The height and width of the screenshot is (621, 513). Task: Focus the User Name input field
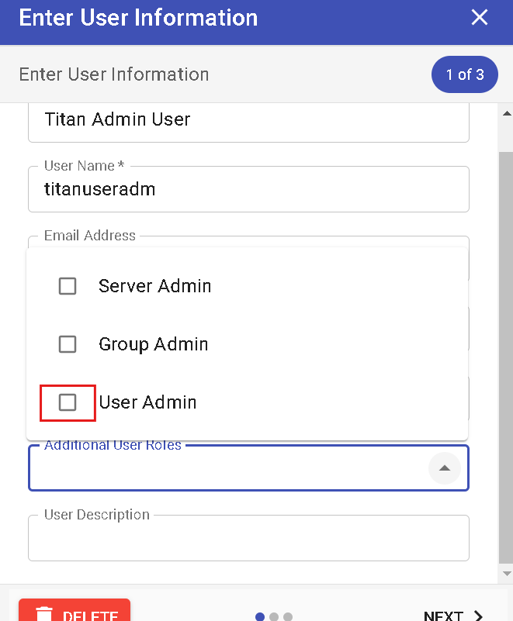[x=248, y=189]
